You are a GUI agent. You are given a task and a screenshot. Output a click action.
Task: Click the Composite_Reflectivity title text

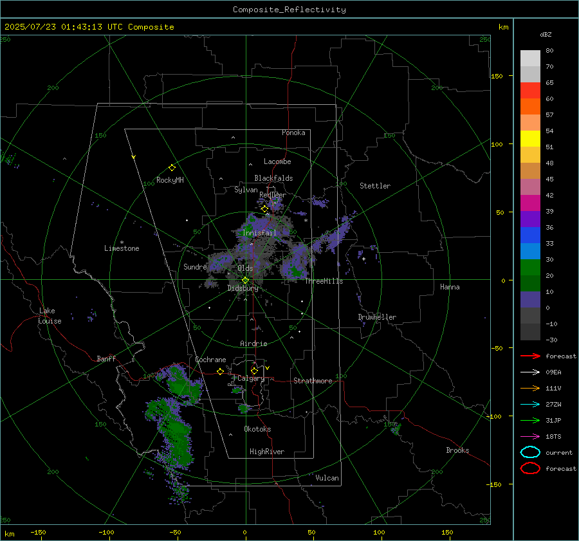289,10
